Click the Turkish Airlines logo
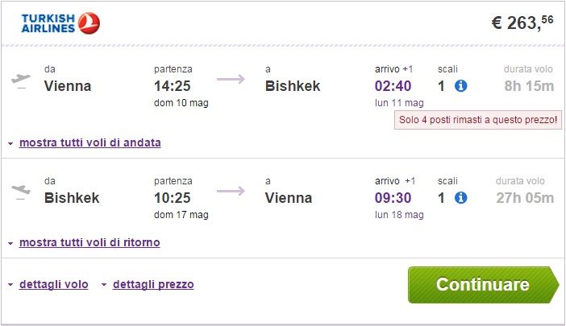The width and height of the screenshot is (566, 326). pos(61,23)
